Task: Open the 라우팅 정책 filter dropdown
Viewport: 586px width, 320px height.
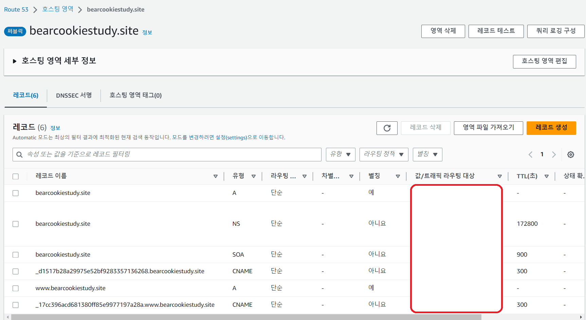Action: pos(384,155)
